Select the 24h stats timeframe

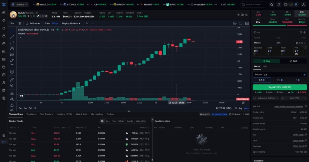(x=302, y=13)
